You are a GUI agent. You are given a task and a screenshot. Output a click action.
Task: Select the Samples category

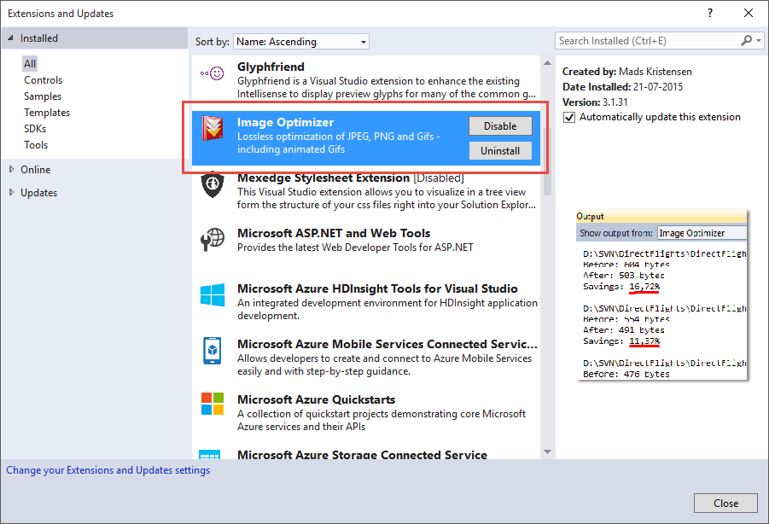coord(43,96)
